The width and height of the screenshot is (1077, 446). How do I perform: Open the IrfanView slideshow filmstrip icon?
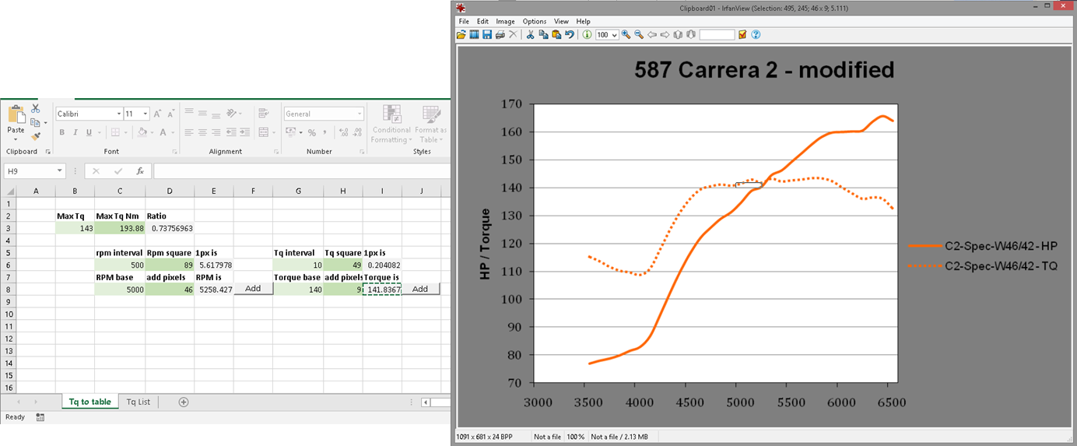point(474,34)
